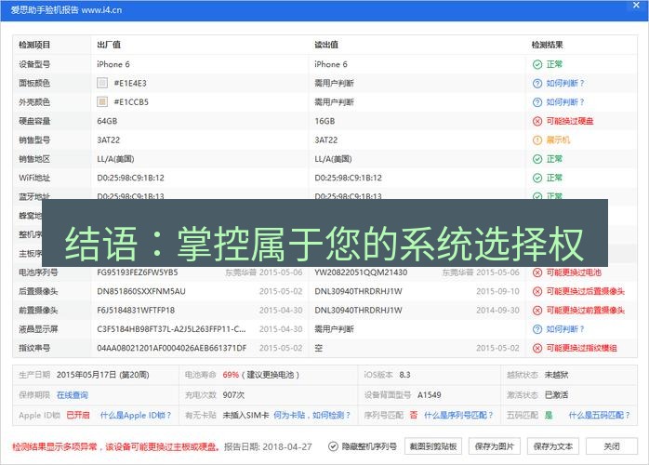Click the 检测结果 column header
Viewport: 649px width, 465px height.
pyautogui.click(x=547, y=45)
